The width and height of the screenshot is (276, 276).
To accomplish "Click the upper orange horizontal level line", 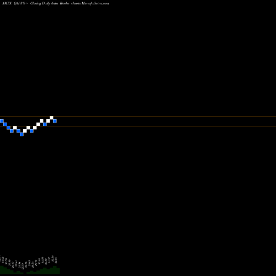I will [x=138, y=116].
